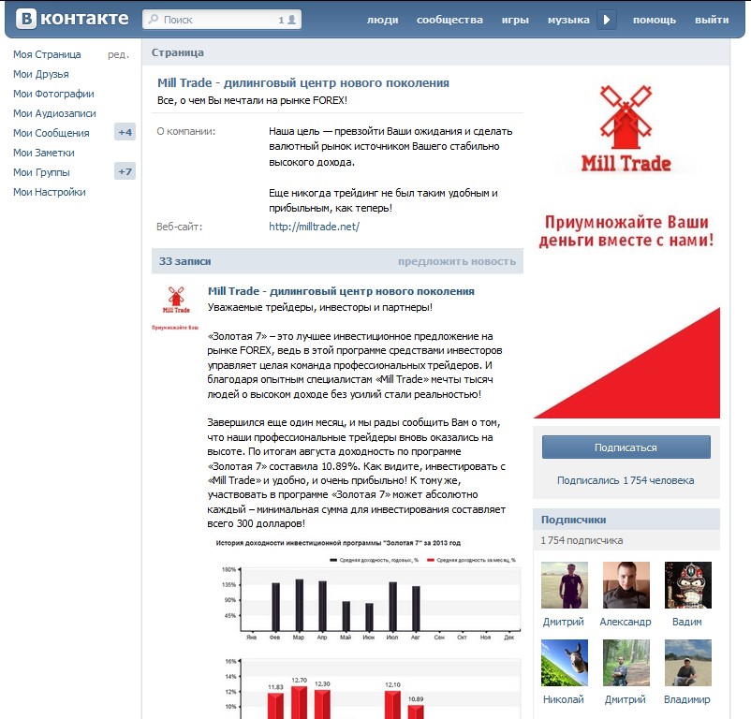This screenshot has width=751, height=719.
Task: Open subscriber Вадим's avatar
Action: point(687,585)
